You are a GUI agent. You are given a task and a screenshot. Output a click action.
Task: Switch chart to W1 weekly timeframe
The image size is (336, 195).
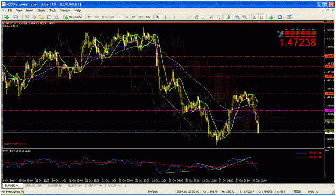tap(141, 17)
